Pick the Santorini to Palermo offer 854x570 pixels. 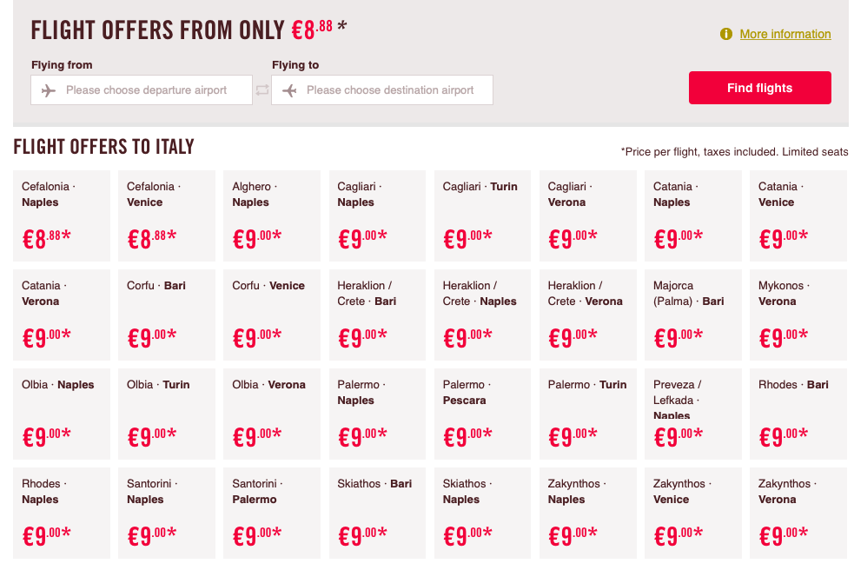pos(272,514)
